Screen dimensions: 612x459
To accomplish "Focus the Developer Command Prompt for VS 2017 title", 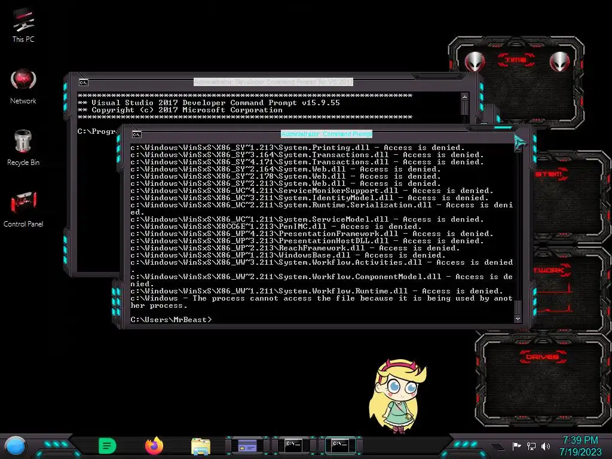I will [273, 82].
